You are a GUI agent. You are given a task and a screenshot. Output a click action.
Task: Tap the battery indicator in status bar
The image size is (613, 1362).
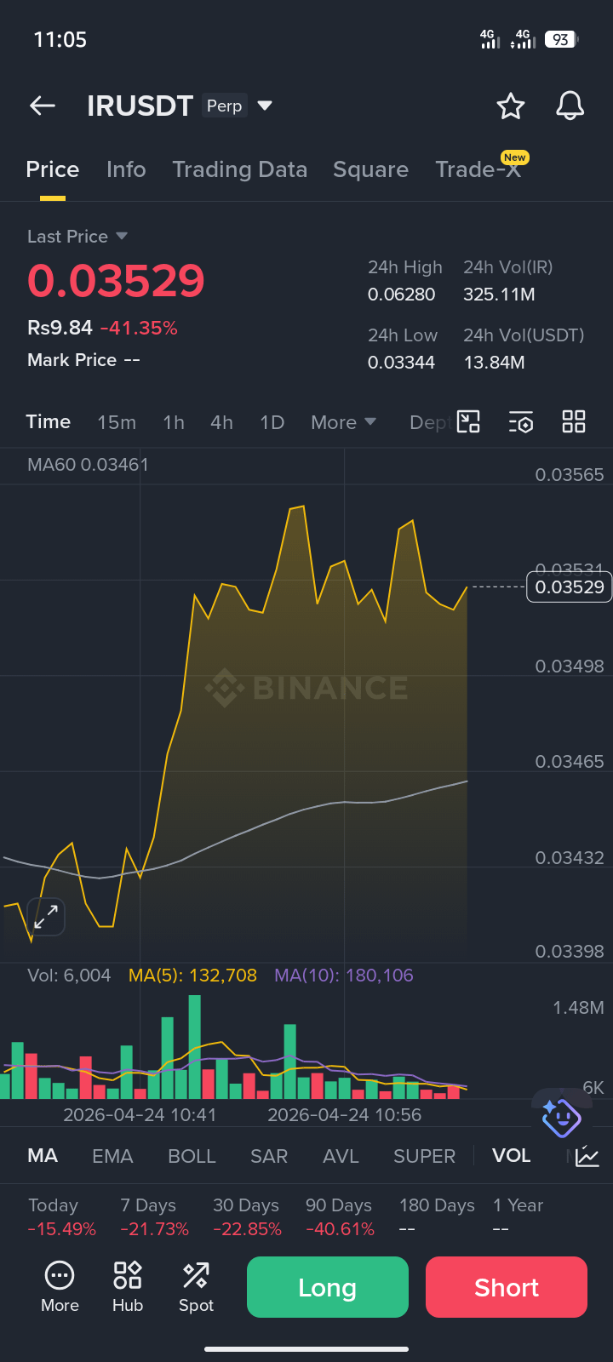point(561,39)
